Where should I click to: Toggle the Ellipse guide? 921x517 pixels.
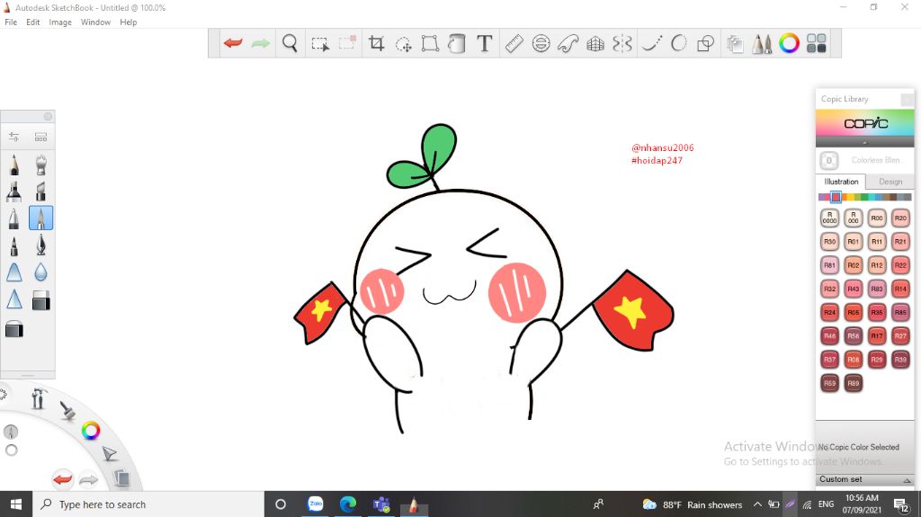pos(541,43)
